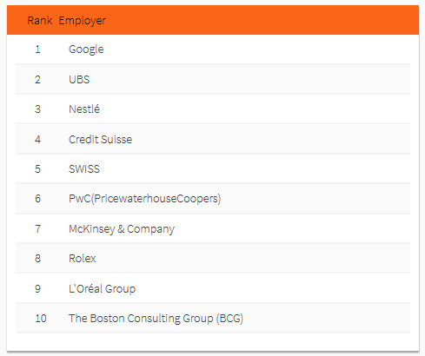The width and height of the screenshot is (425, 356).
Task: Select the UBS employer entry
Action: click(x=79, y=79)
